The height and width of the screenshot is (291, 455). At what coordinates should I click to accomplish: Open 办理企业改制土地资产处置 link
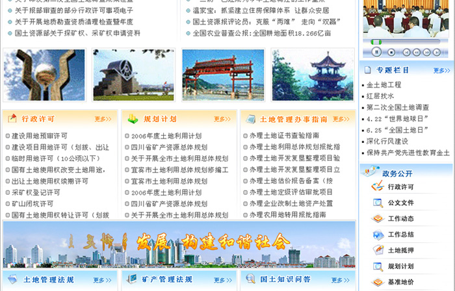(x=291, y=203)
